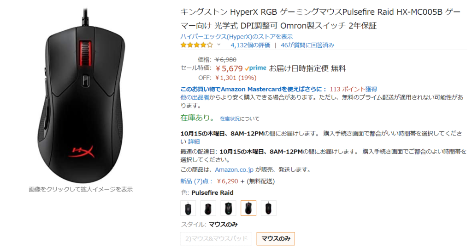The image size is (472, 248).
Task: Choose the 2)マウス&マウスパッド style option
Action: tap(216, 239)
